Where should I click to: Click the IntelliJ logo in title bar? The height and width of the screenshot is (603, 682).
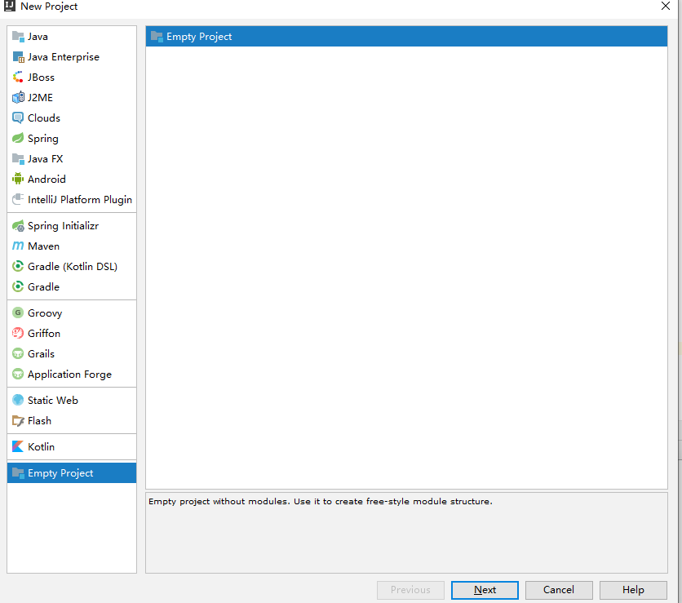[x=9, y=6]
